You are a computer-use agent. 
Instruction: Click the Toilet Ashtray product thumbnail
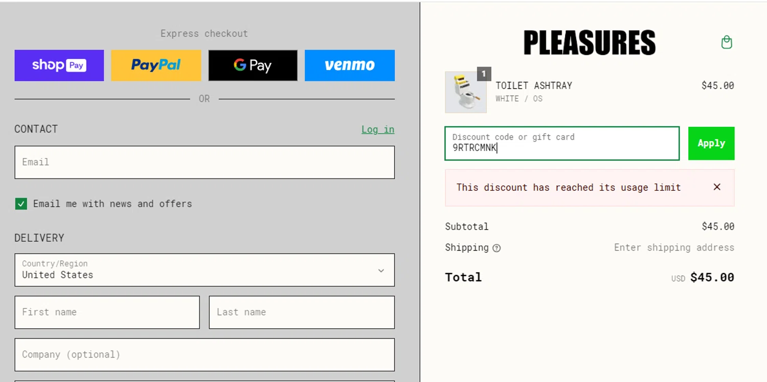click(x=466, y=92)
